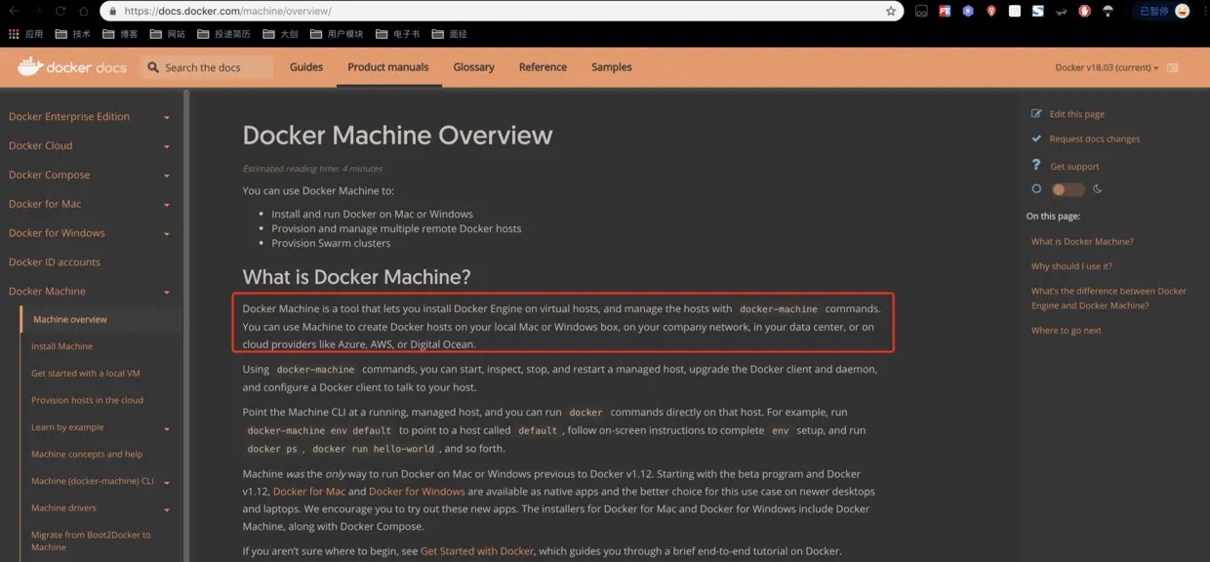The image size is (1210, 562).
Task: Follow inline Docker for Windows link in paragraph
Action: (x=417, y=491)
